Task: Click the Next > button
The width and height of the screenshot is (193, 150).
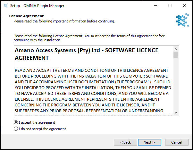Action: [x=149, y=142]
